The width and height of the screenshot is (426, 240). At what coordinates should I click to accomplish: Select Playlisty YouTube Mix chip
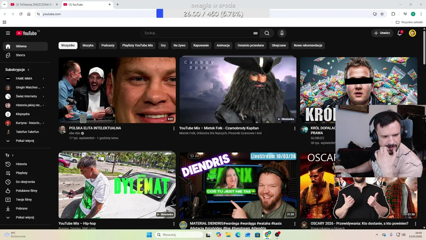[137, 45]
